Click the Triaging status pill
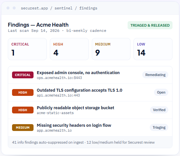The image size is (180, 156). [159, 127]
